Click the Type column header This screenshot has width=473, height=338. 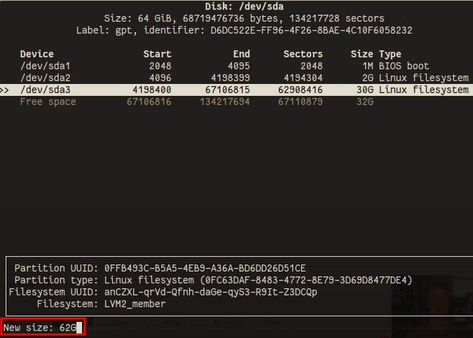[x=390, y=54]
